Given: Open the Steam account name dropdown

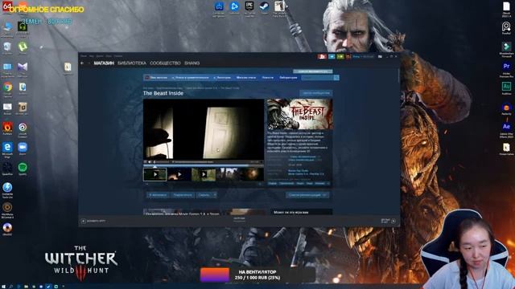Looking at the screenshot, I should coord(363,57).
